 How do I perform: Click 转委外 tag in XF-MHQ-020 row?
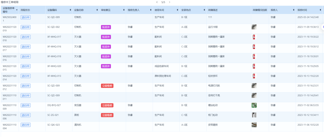(106, 66)
